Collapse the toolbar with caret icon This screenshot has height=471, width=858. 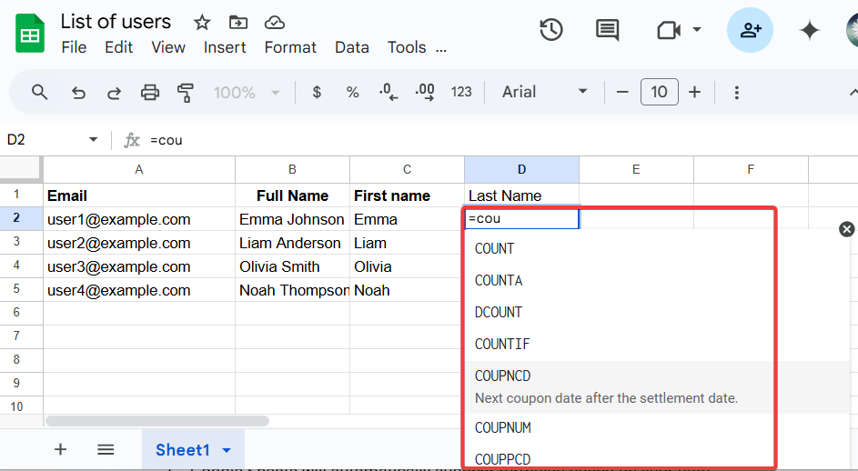852,92
